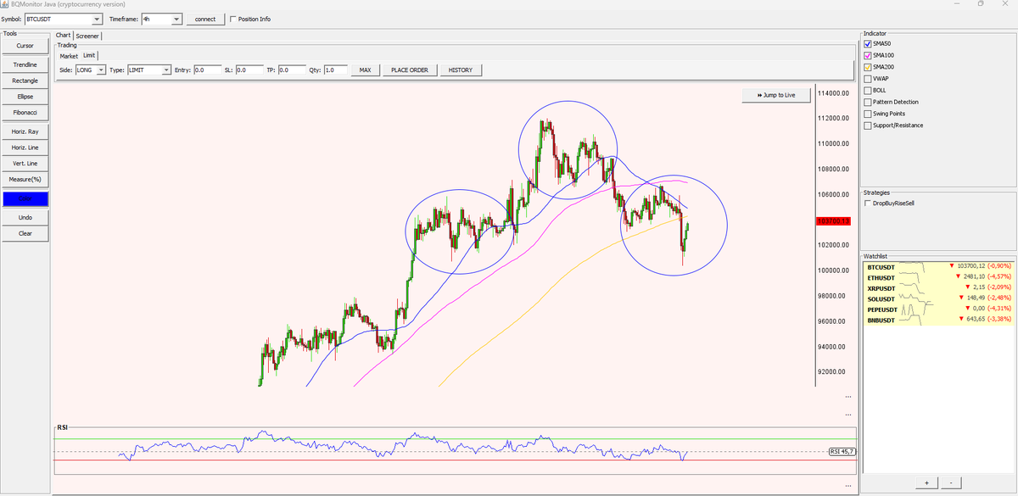Open the Limit trading tab
The image size is (1018, 496).
click(89, 55)
